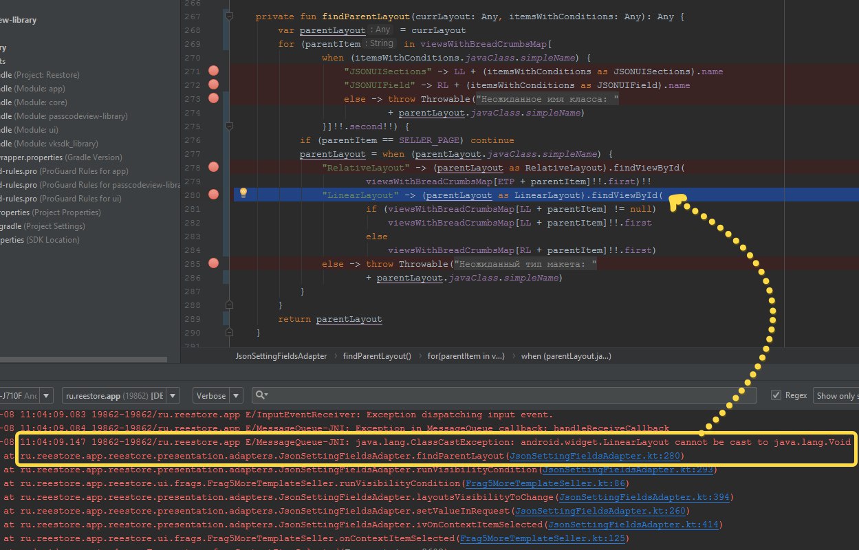Toggle the breakpoint on line 280
Screen dimensions: 859x550
tap(213, 195)
